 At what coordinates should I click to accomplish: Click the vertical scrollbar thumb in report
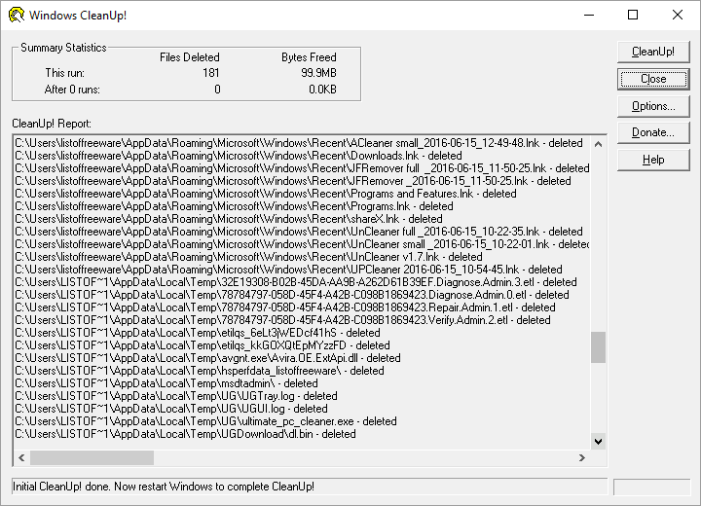pos(598,346)
